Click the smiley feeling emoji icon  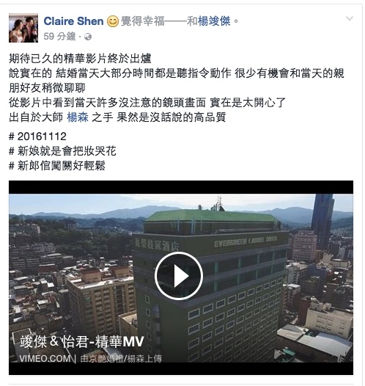click(x=113, y=21)
